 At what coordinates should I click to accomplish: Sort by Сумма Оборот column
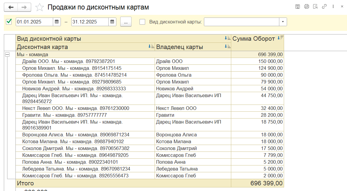click(280, 38)
